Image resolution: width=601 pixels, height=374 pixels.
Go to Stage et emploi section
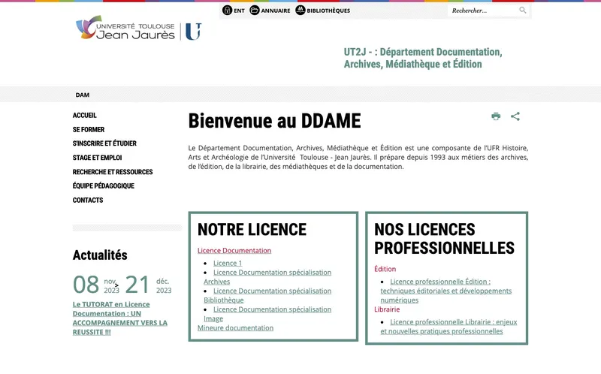click(97, 158)
